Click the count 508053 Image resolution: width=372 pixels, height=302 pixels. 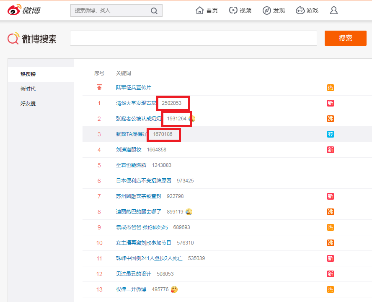coord(165,274)
